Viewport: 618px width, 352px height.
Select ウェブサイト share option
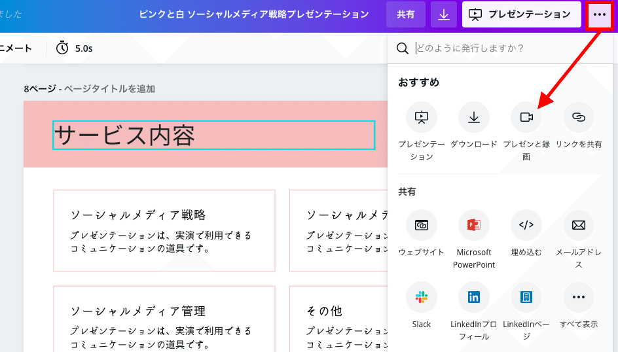pyautogui.click(x=422, y=225)
